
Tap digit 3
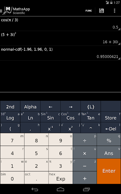coord(60,165)
